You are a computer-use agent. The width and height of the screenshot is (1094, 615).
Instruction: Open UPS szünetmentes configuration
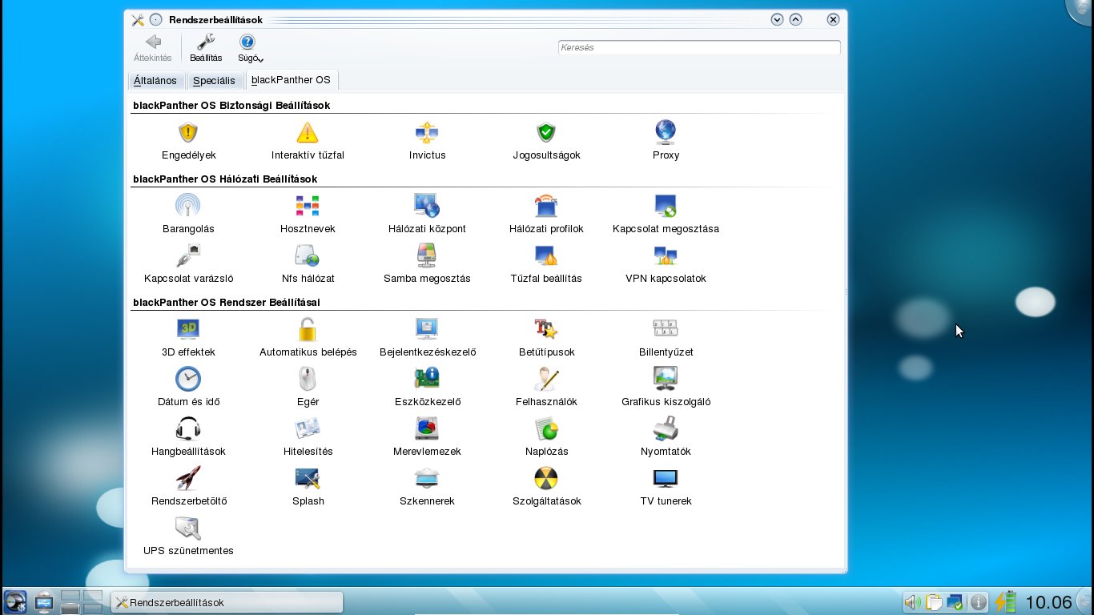click(x=188, y=537)
